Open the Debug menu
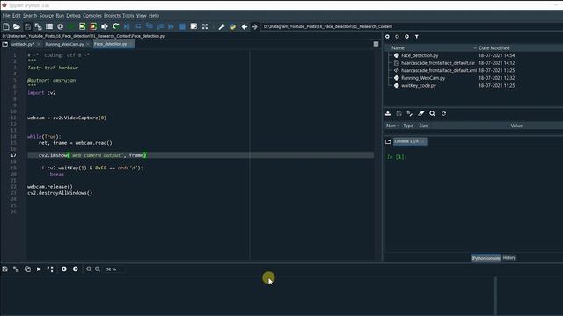This screenshot has height=316, width=563. (73, 16)
